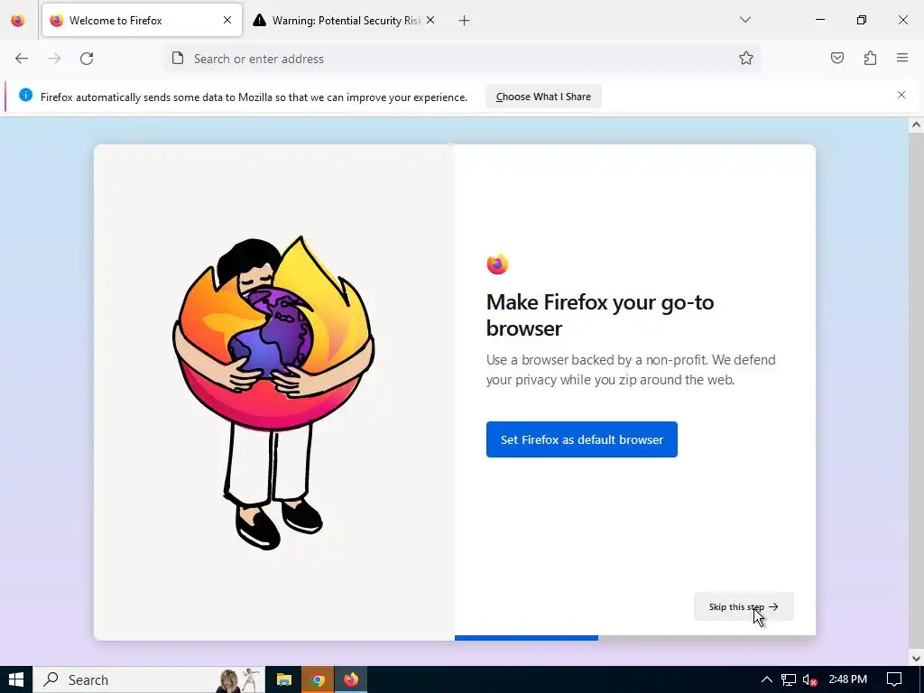Click the Skip this step button

coord(744,606)
